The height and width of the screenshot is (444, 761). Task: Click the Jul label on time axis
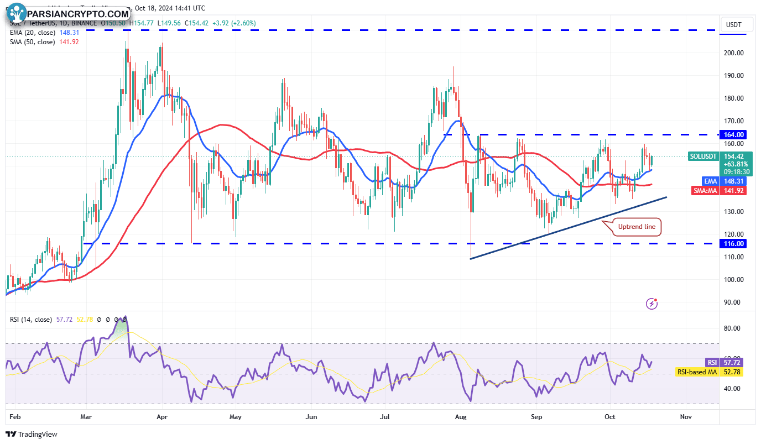(386, 416)
